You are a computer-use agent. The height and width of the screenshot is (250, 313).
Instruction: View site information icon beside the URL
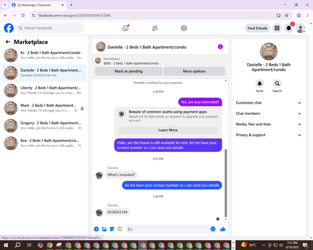33,16
